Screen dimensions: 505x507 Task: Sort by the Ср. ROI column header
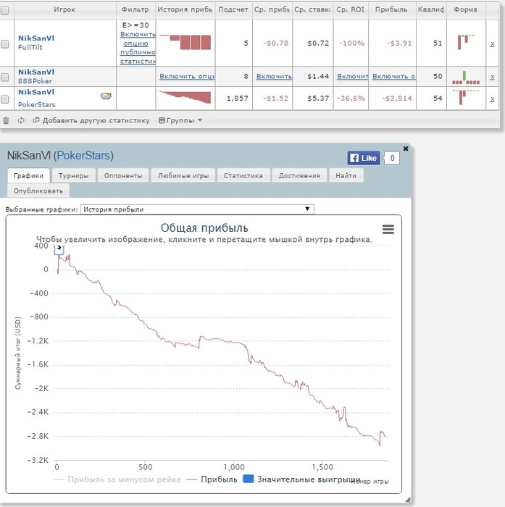coord(351,9)
